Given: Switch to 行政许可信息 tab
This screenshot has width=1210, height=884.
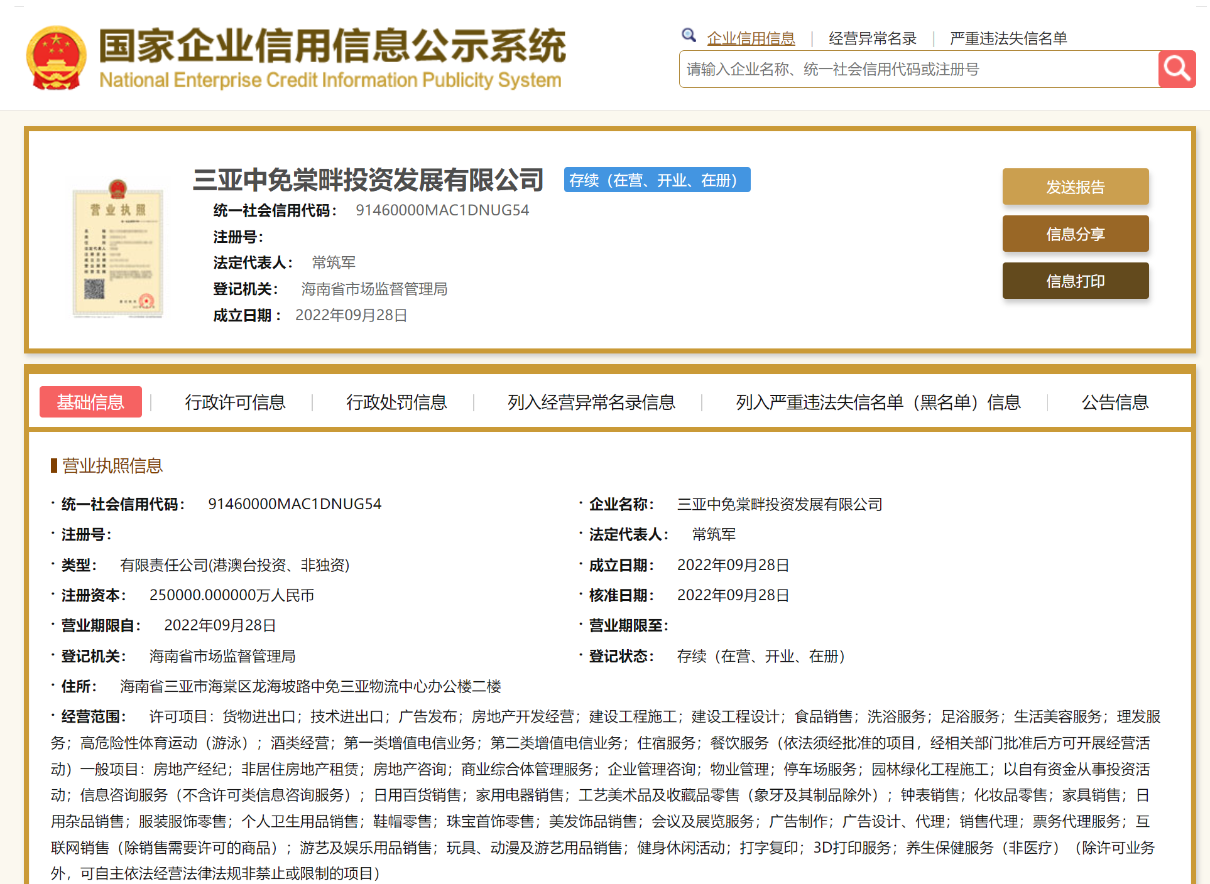Looking at the screenshot, I should (235, 402).
